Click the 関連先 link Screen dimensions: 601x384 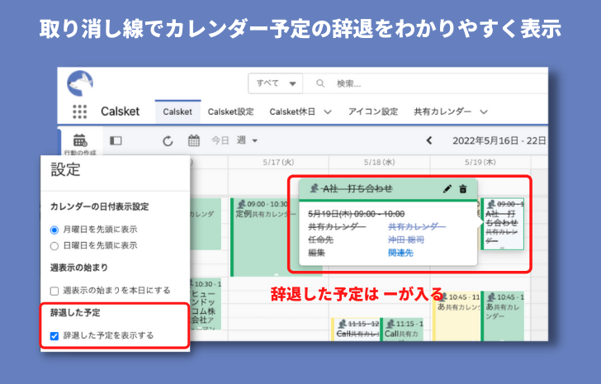400,253
